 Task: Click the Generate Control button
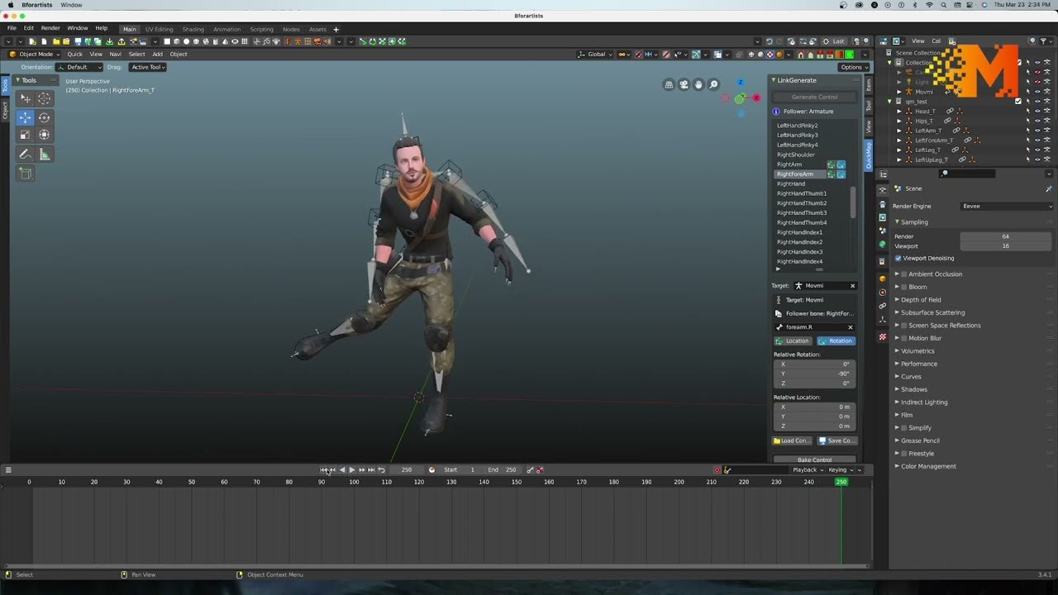point(814,97)
